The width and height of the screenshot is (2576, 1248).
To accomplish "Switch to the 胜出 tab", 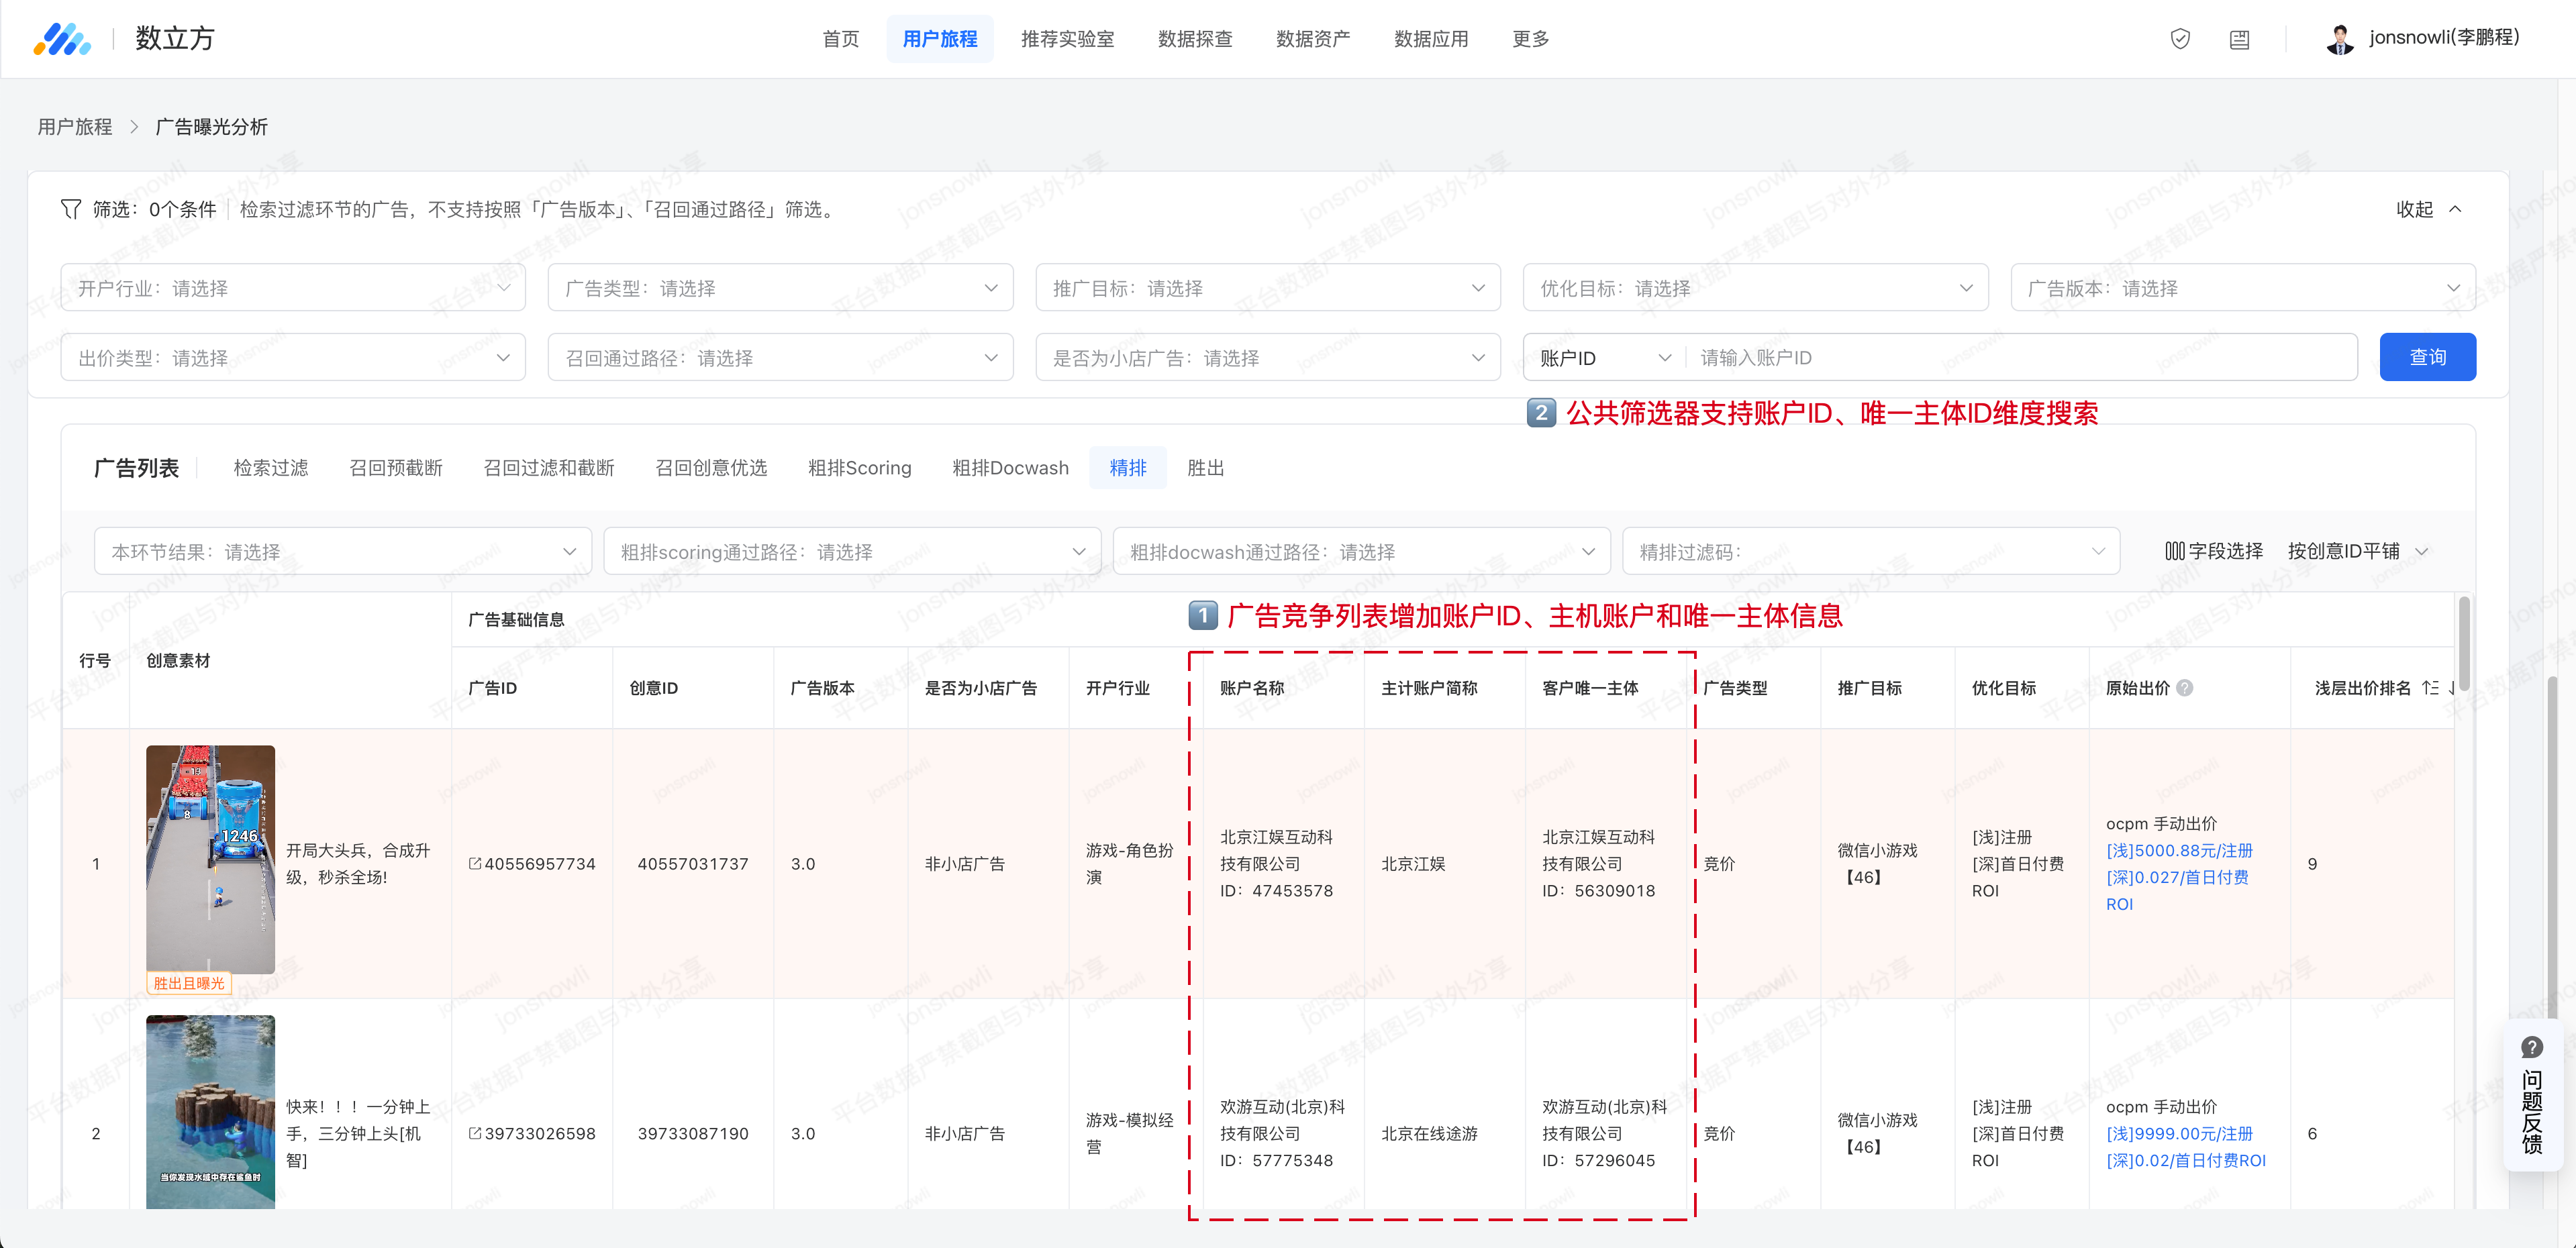I will point(1205,468).
